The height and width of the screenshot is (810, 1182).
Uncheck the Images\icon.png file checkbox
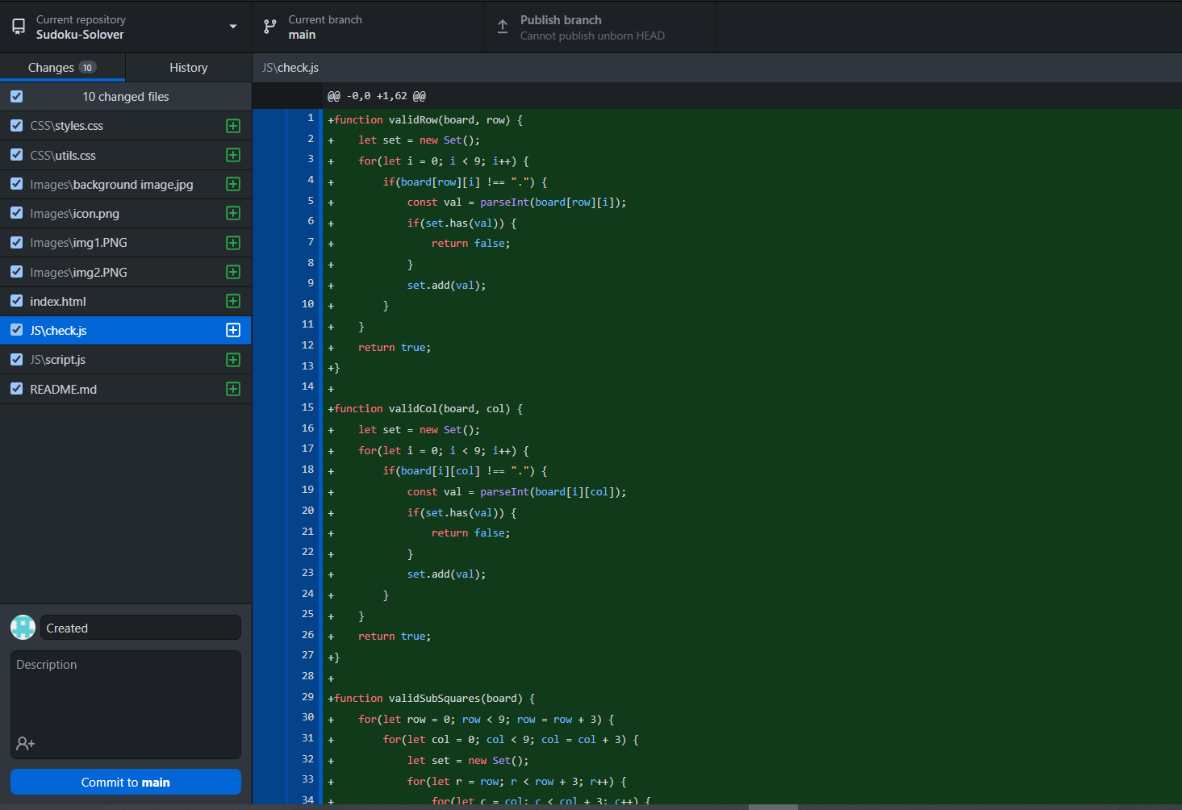16,213
